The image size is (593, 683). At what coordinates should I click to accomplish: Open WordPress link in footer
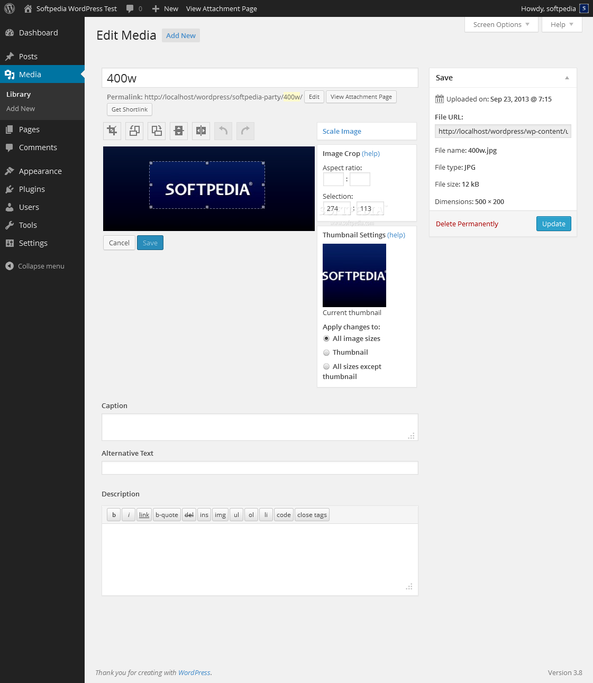(x=194, y=672)
